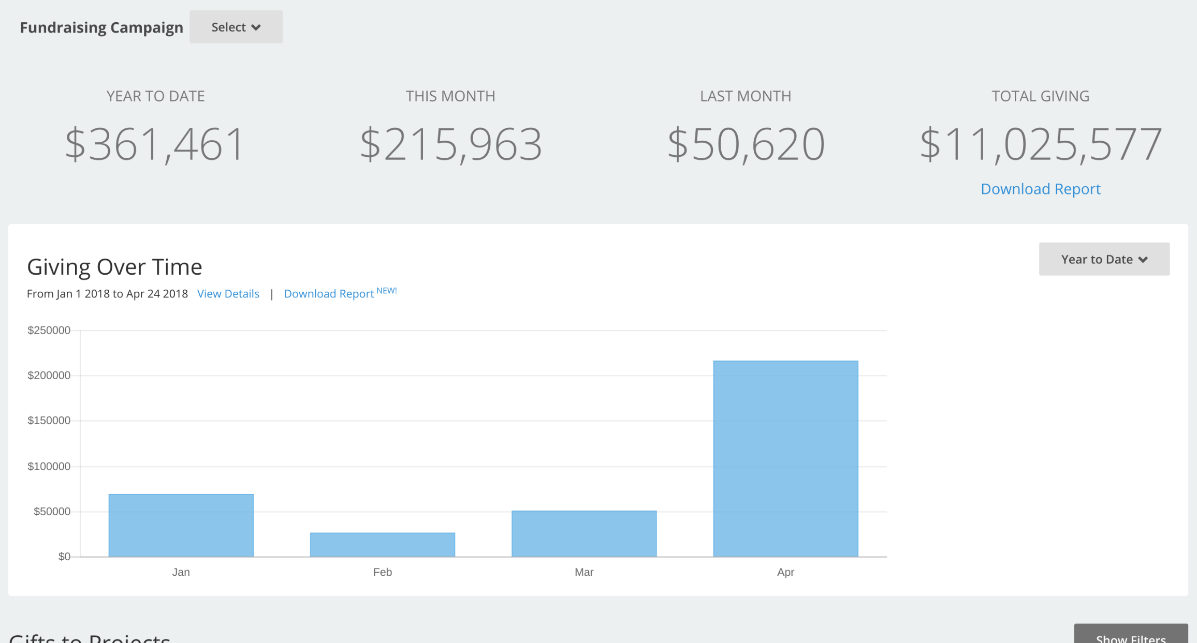Viewport: 1197px width, 643px height.
Task: Click the January bar in the chart
Action: [181, 525]
